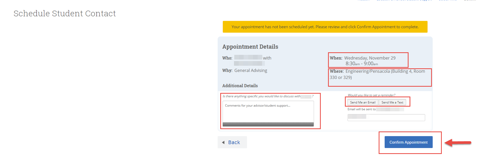Click the "Email will be sent to" label

pyautogui.click(x=362, y=109)
